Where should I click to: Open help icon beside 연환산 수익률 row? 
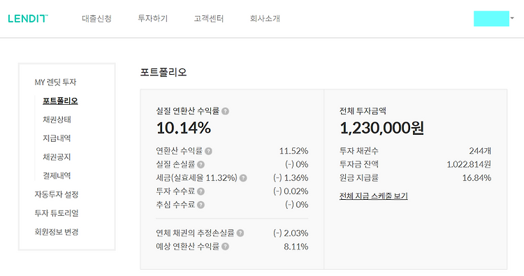pyautogui.click(x=208, y=152)
